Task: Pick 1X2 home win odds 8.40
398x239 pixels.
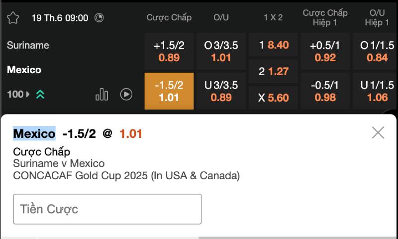Action: point(273,45)
